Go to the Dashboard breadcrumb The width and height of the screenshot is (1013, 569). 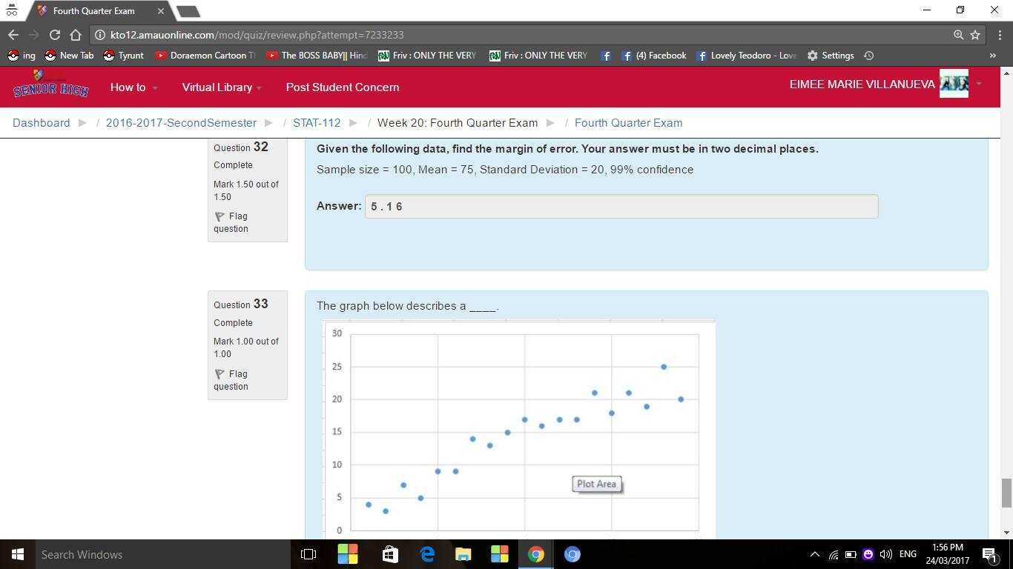click(42, 123)
